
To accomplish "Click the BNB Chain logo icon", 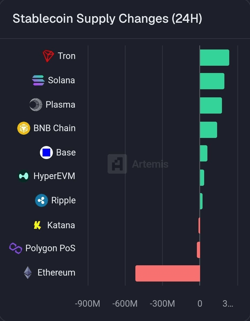I will [x=24, y=128].
